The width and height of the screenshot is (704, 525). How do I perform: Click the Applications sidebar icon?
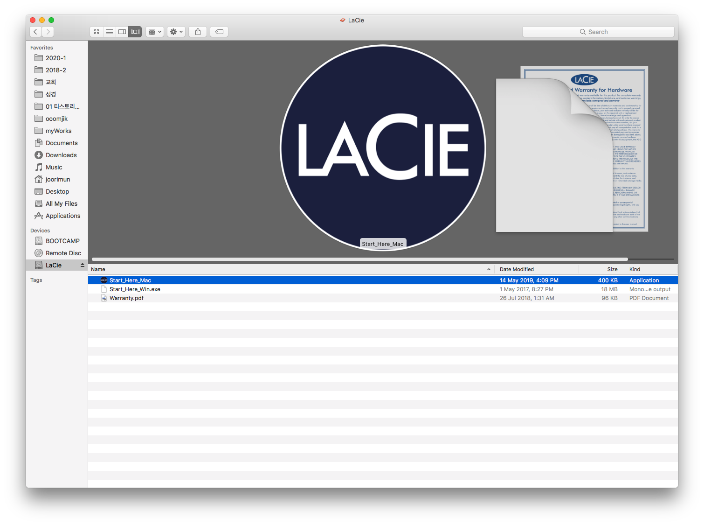39,216
